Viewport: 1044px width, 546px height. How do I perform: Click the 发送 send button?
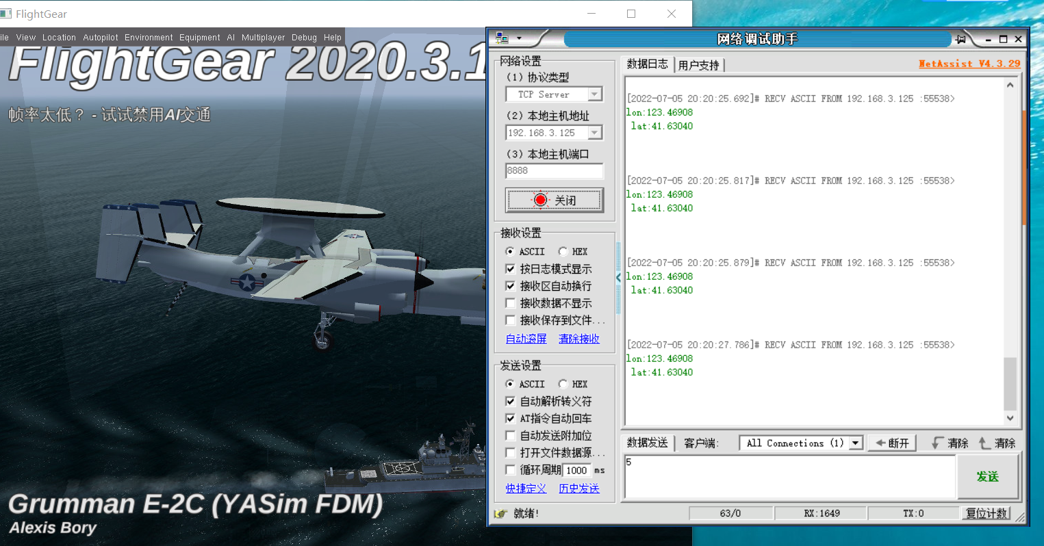(x=988, y=476)
